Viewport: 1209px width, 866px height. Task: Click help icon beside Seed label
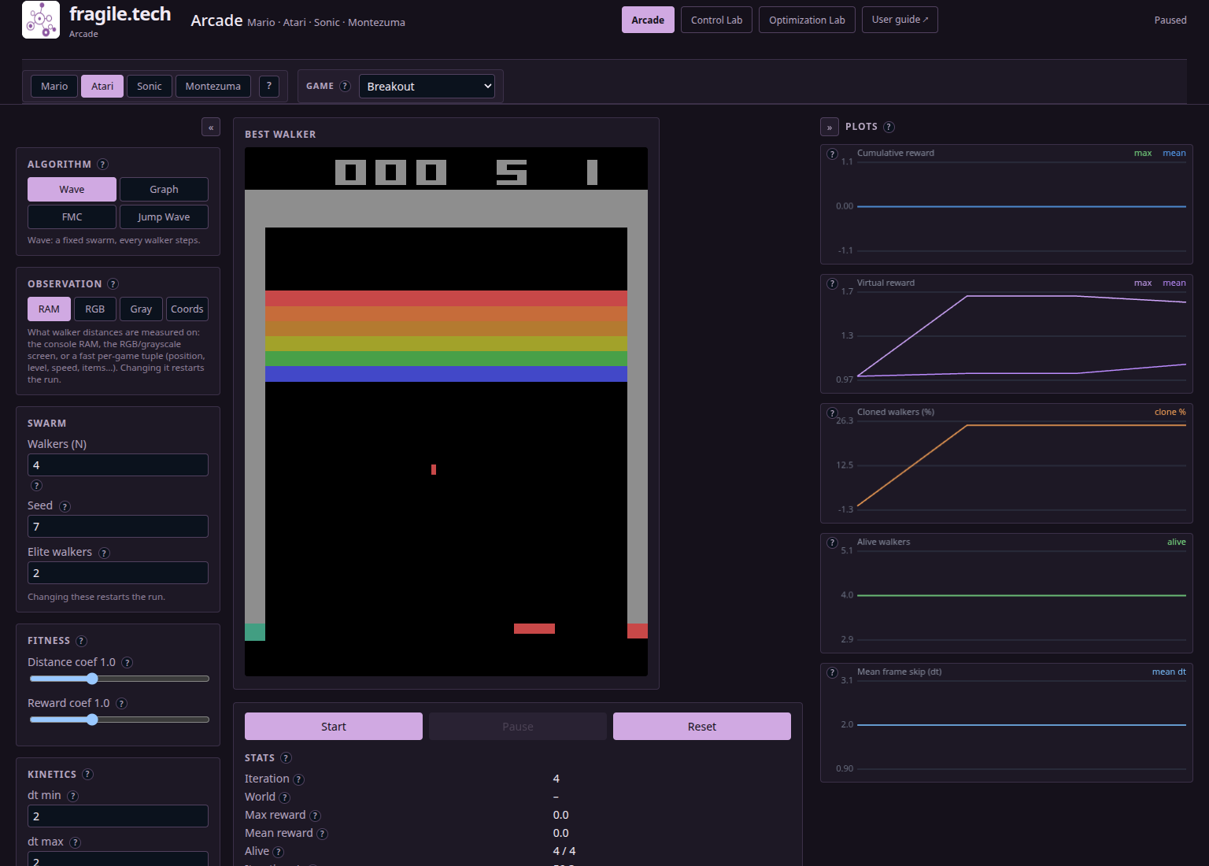(65, 506)
